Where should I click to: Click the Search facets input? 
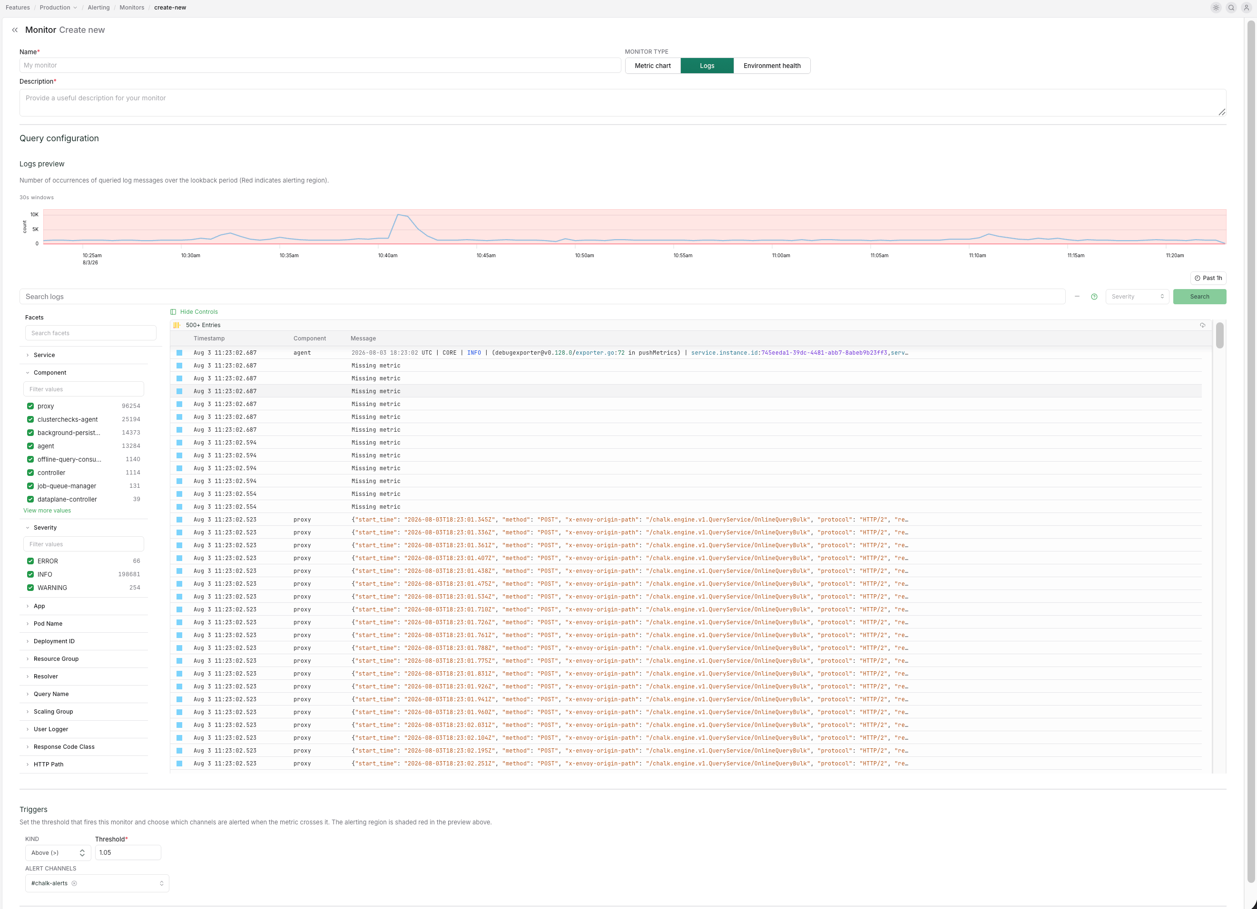[90, 333]
